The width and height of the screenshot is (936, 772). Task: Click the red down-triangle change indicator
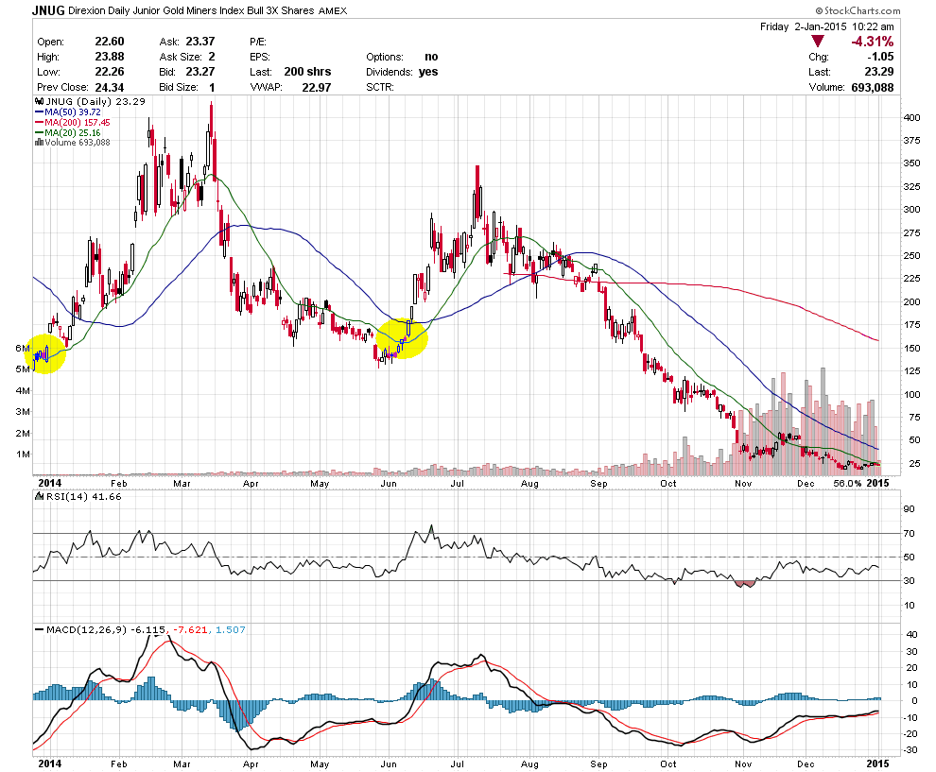pos(818,42)
